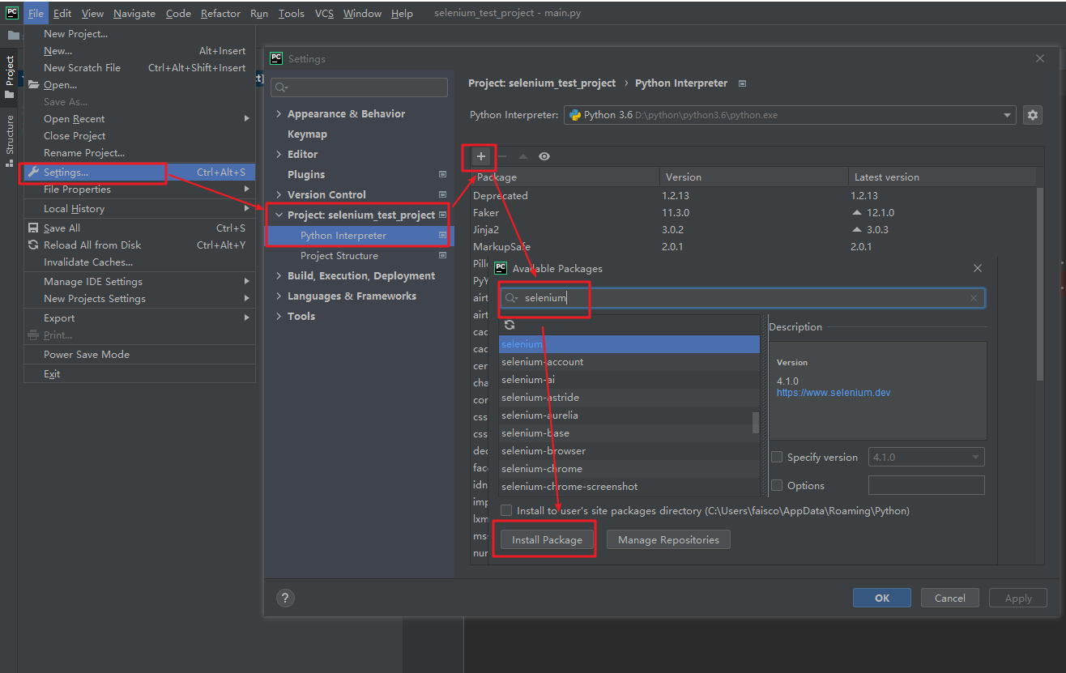Select selenium-chrome-screenshot in the list
The width and height of the screenshot is (1066, 673).
[629, 486]
